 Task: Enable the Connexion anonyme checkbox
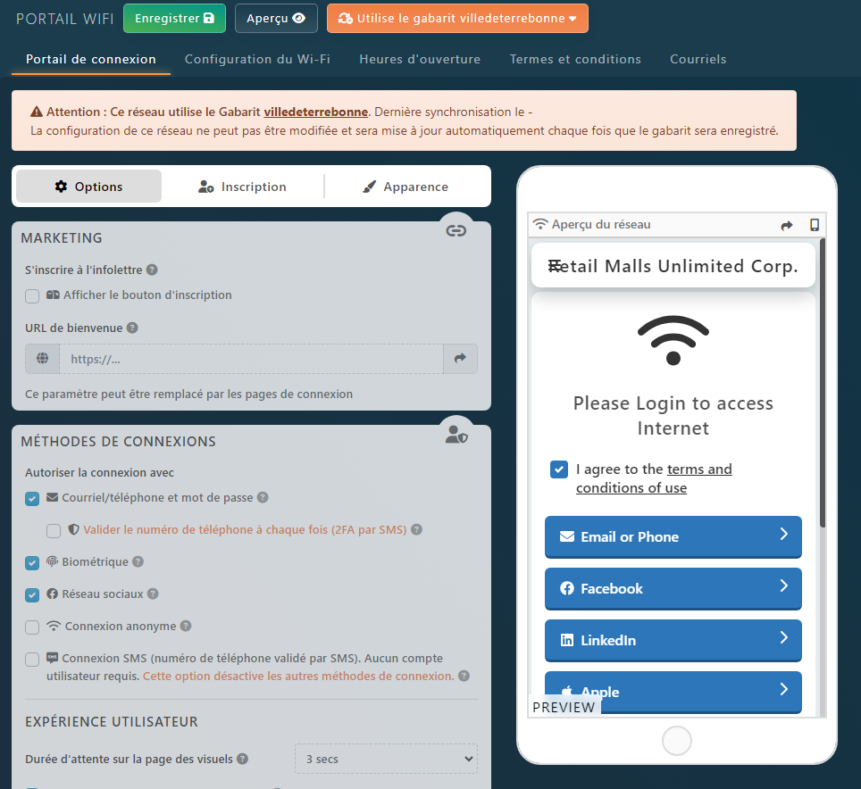tap(32, 627)
